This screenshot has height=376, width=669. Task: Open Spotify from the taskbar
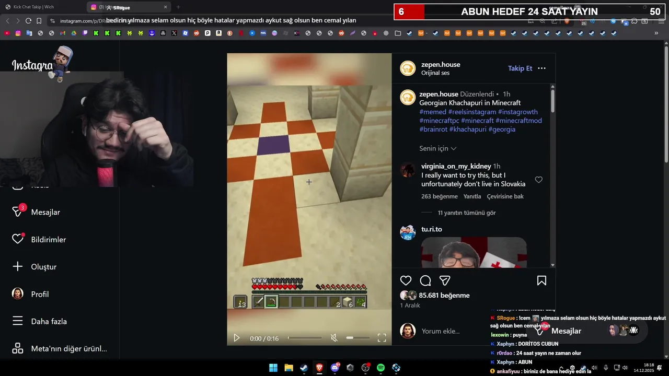click(380, 368)
